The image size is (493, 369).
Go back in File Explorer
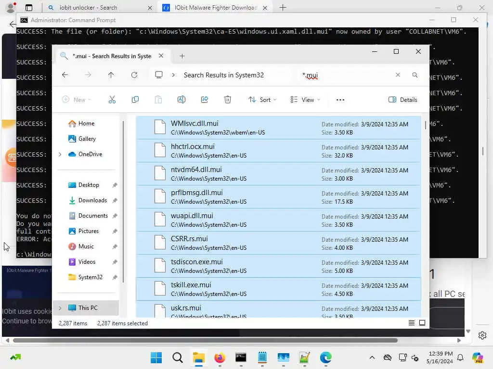click(65, 75)
